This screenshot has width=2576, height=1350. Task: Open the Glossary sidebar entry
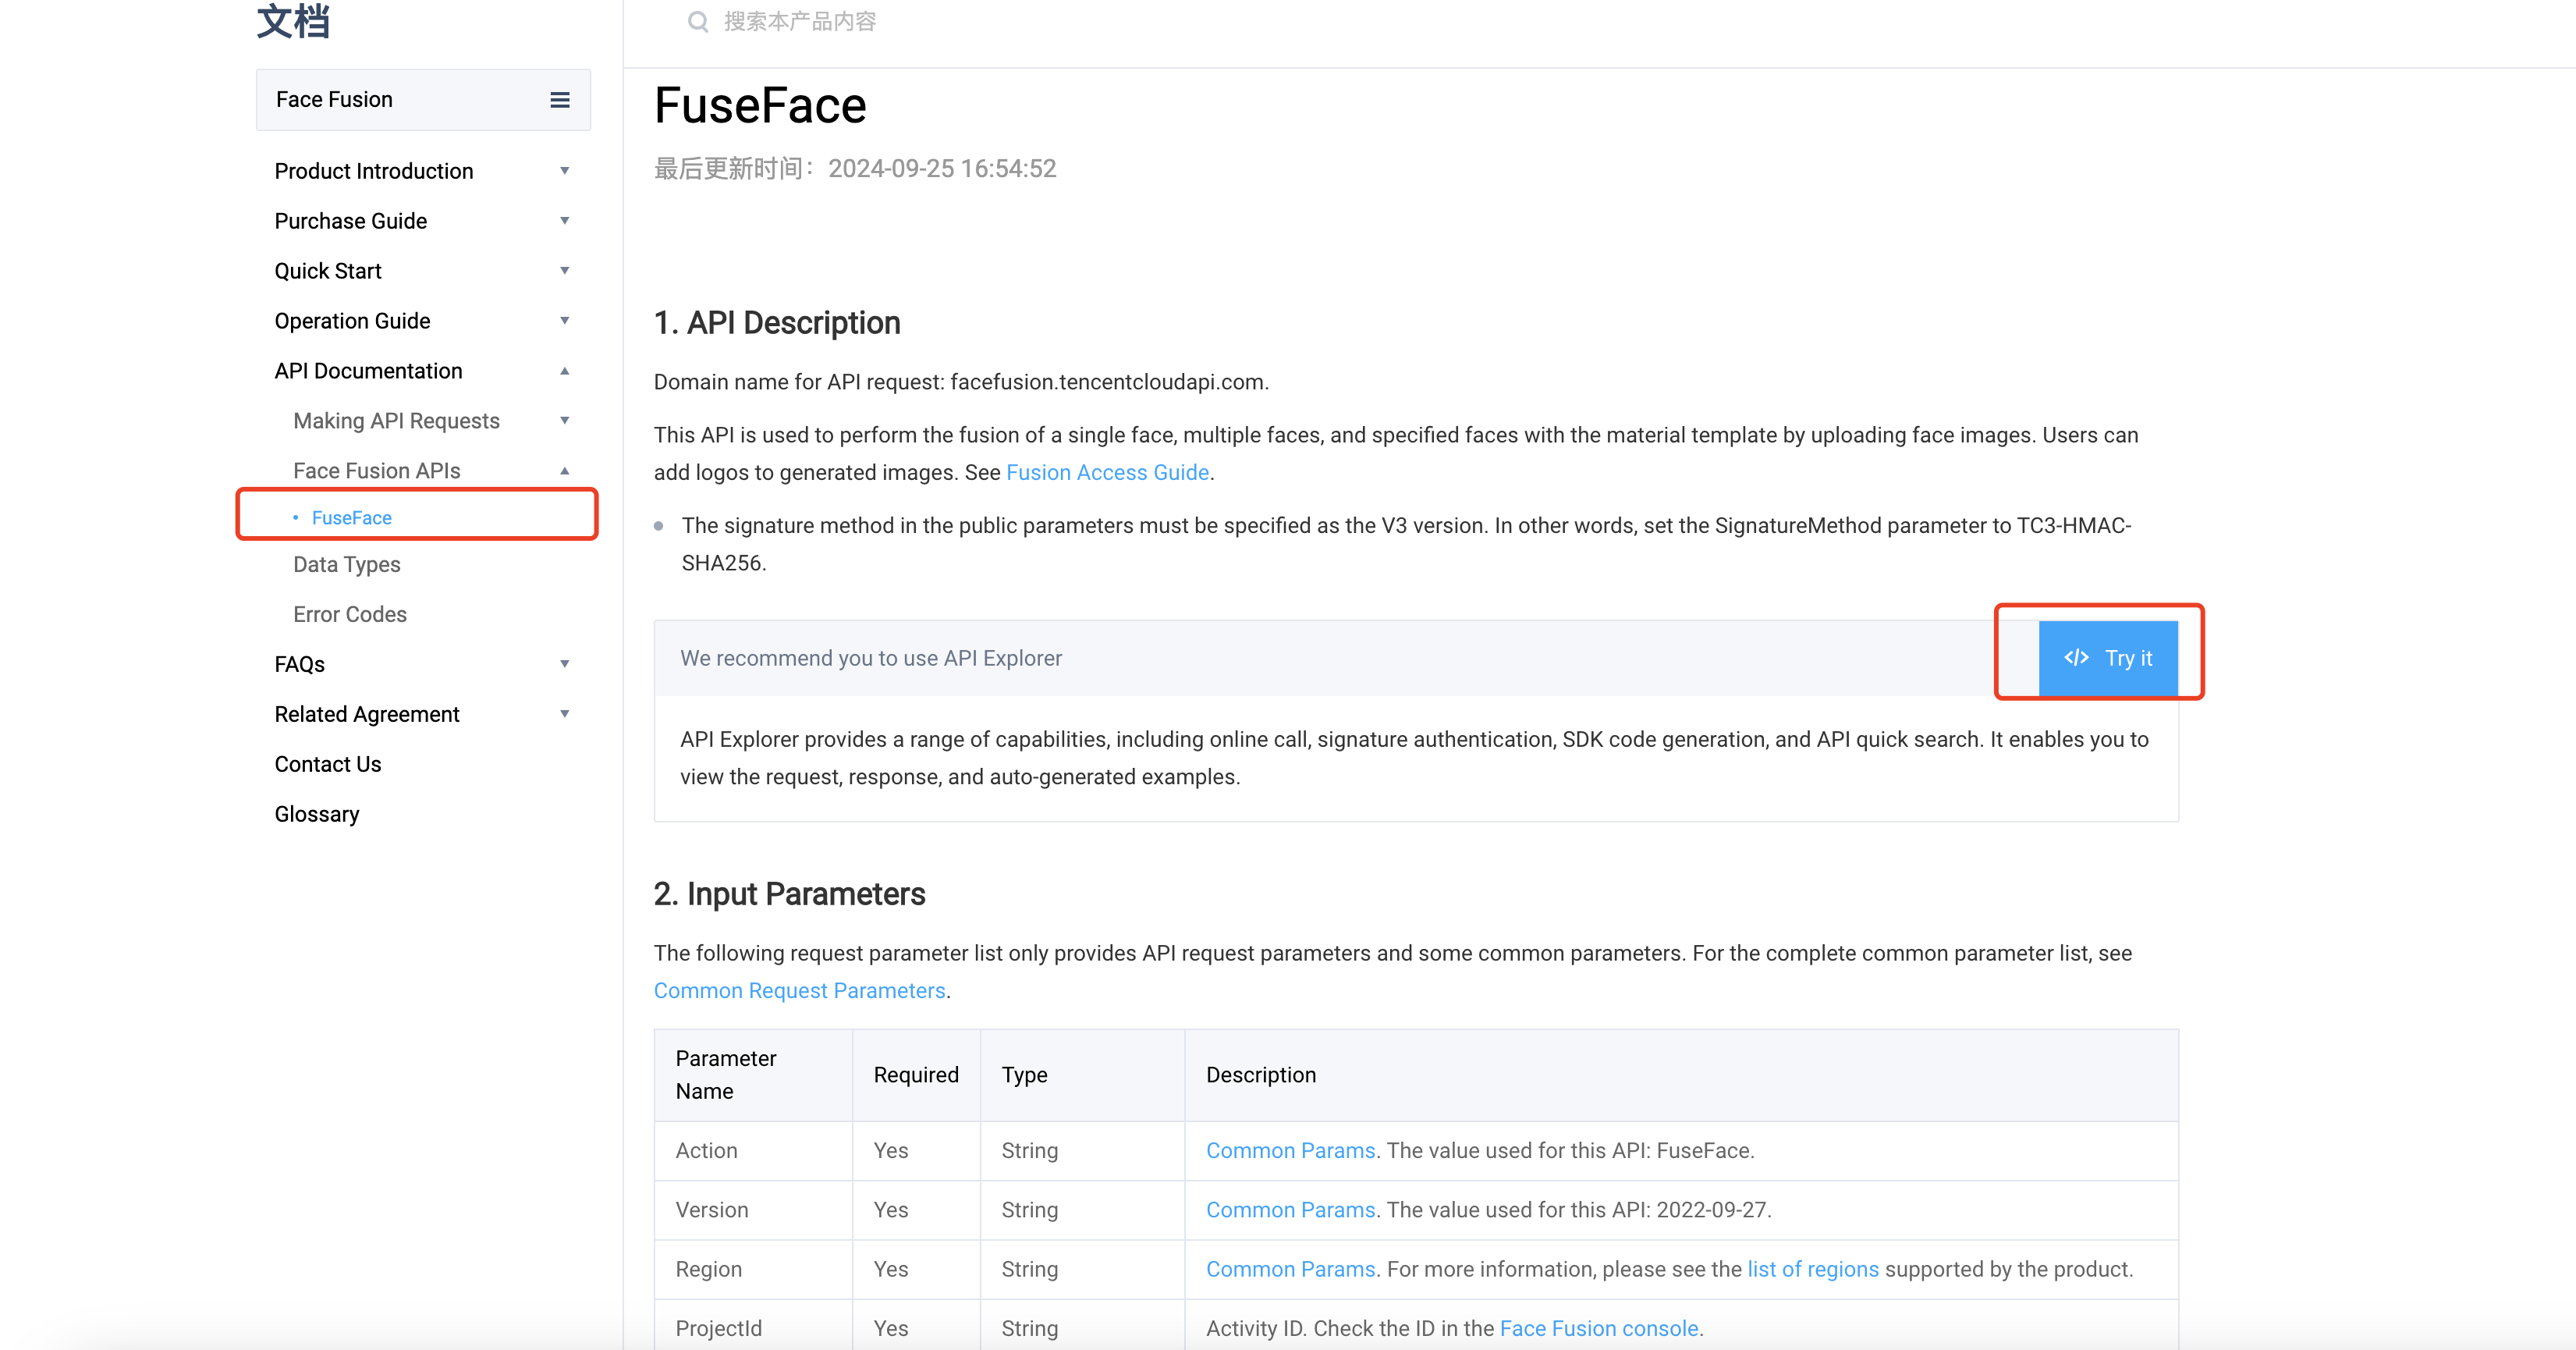pyautogui.click(x=316, y=815)
